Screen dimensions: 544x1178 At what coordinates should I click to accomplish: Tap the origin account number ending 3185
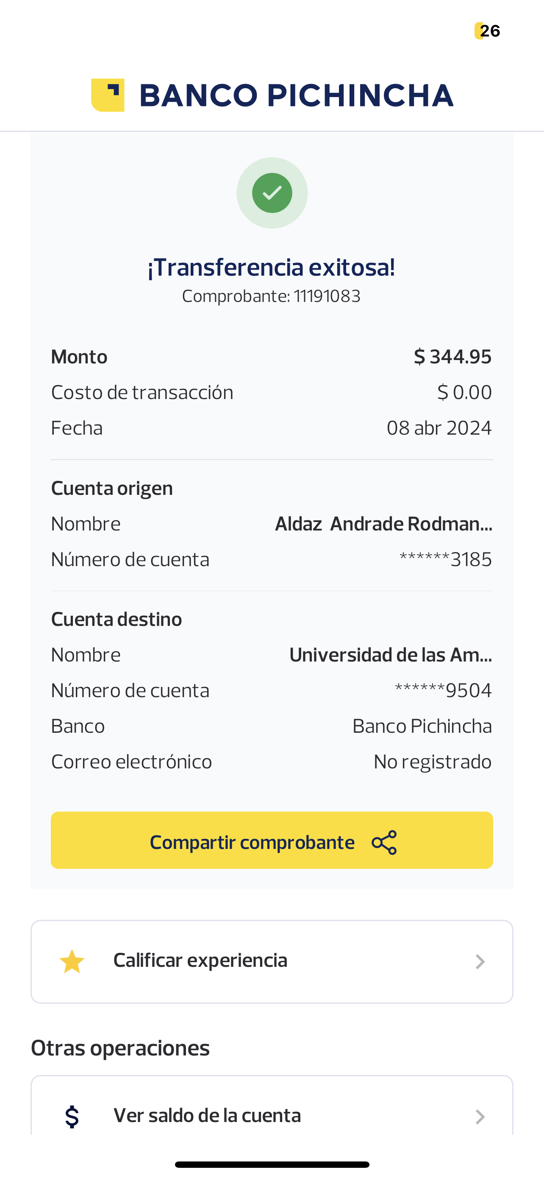445,559
